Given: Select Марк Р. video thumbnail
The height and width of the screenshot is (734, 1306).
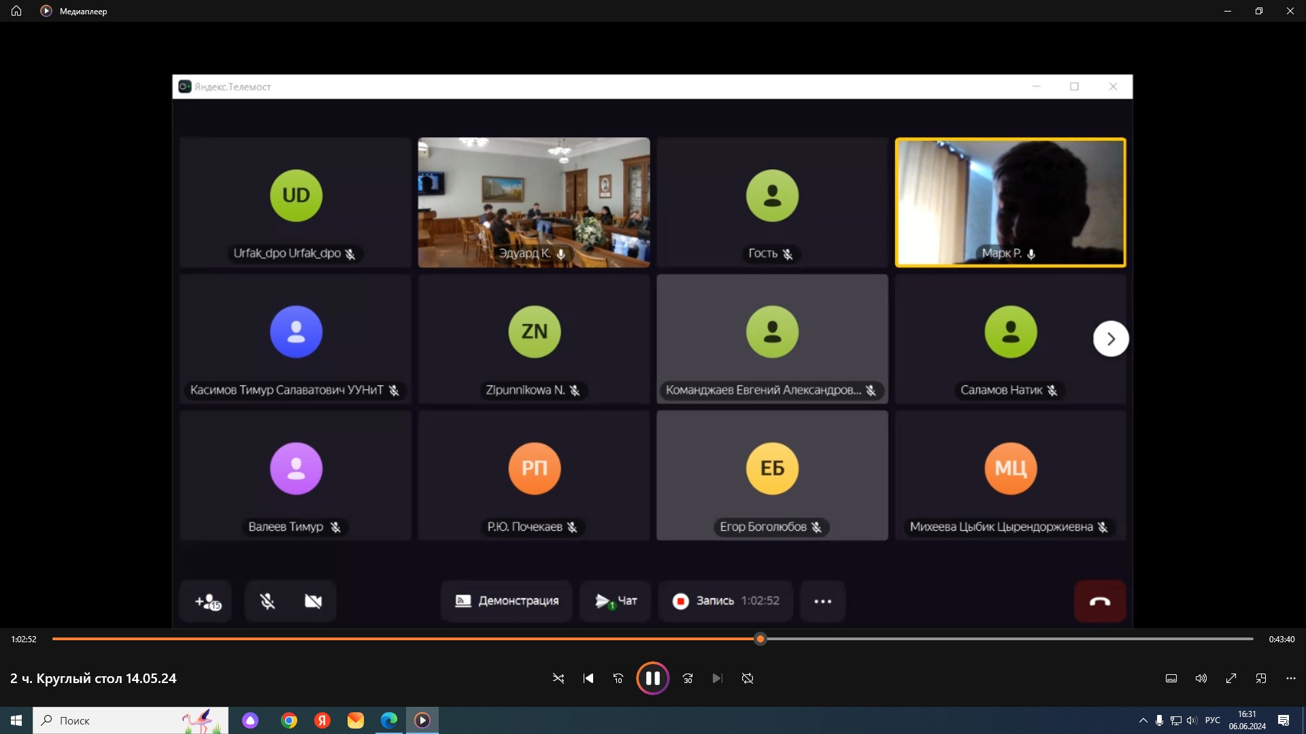Looking at the screenshot, I should (1010, 203).
